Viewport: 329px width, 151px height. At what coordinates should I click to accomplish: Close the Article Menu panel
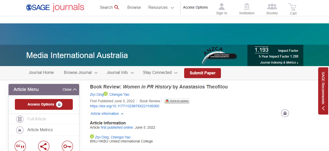tap(70, 89)
